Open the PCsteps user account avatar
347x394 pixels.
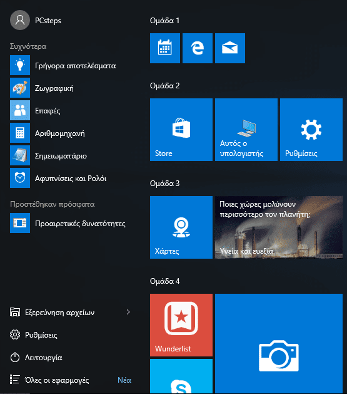pyautogui.click(x=20, y=20)
